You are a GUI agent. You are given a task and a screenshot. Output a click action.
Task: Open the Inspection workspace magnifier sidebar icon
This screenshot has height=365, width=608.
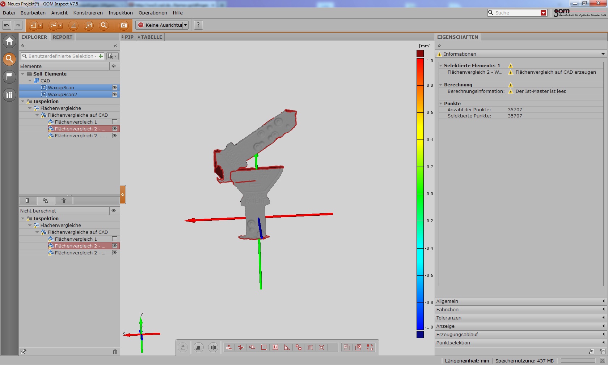coord(9,59)
